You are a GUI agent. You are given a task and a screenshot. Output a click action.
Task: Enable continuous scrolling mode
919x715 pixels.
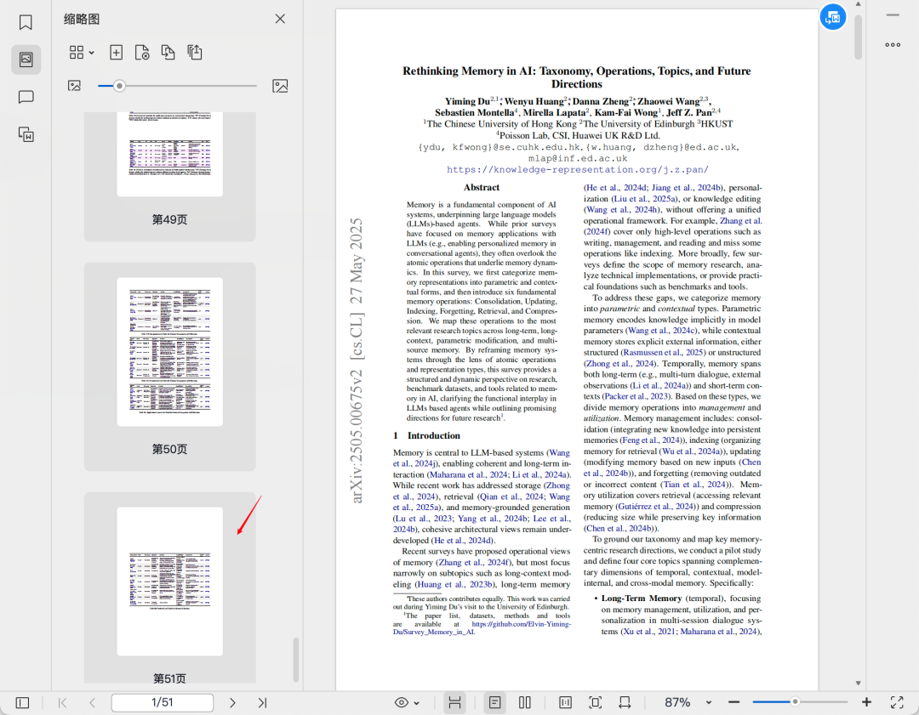(x=455, y=702)
